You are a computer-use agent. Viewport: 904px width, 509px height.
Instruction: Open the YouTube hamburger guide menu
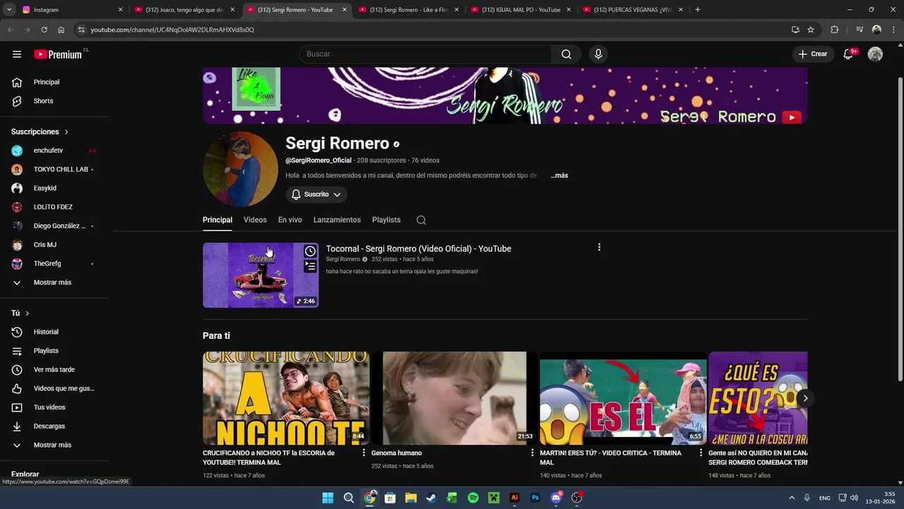pyautogui.click(x=17, y=54)
